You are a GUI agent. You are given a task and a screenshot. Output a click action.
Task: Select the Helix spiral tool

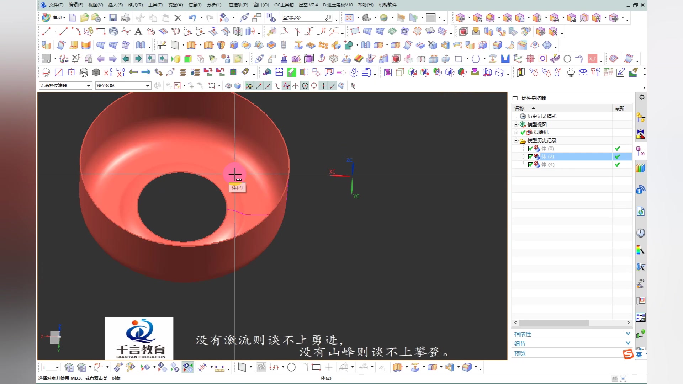113,32
